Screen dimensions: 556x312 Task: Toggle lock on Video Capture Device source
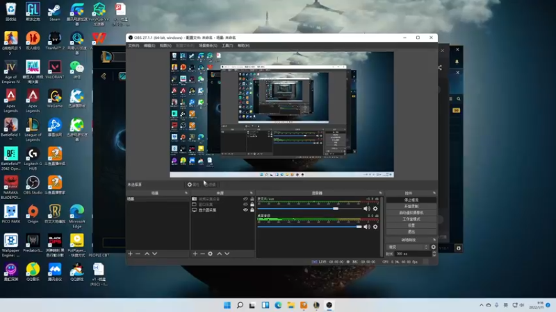[252, 199]
